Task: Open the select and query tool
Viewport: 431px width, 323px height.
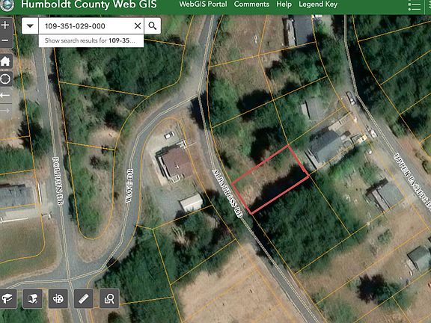Action: (109, 298)
